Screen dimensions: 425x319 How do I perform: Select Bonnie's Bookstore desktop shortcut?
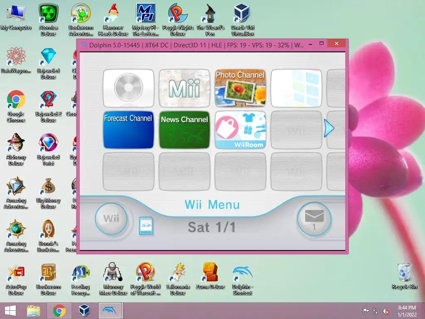(48, 236)
